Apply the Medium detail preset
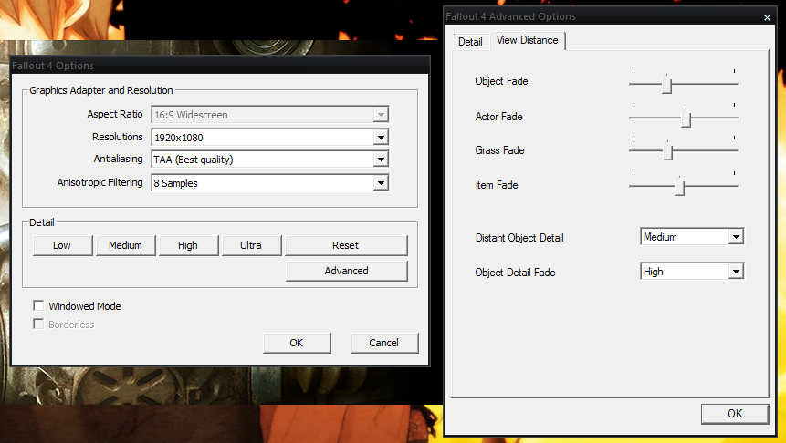Viewport: 786px width, 443px height. point(125,245)
